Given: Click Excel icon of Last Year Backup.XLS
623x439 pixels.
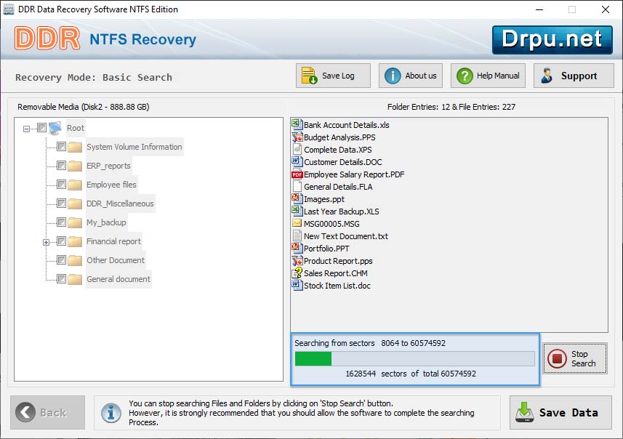Looking at the screenshot, I should pos(297,211).
